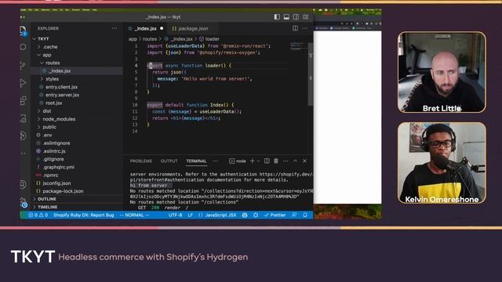Open the Accounts icon in the activity bar

click(23, 185)
